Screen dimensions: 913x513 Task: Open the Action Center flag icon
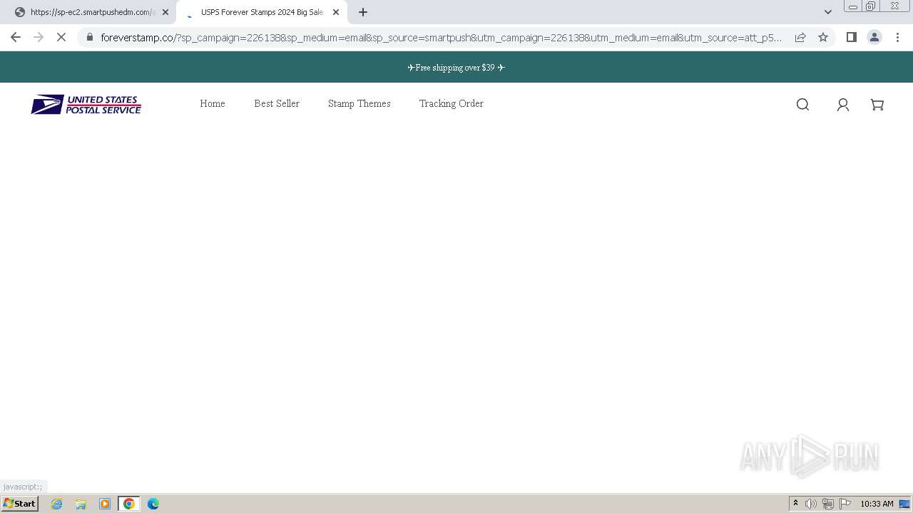pyautogui.click(x=845, y=504)
